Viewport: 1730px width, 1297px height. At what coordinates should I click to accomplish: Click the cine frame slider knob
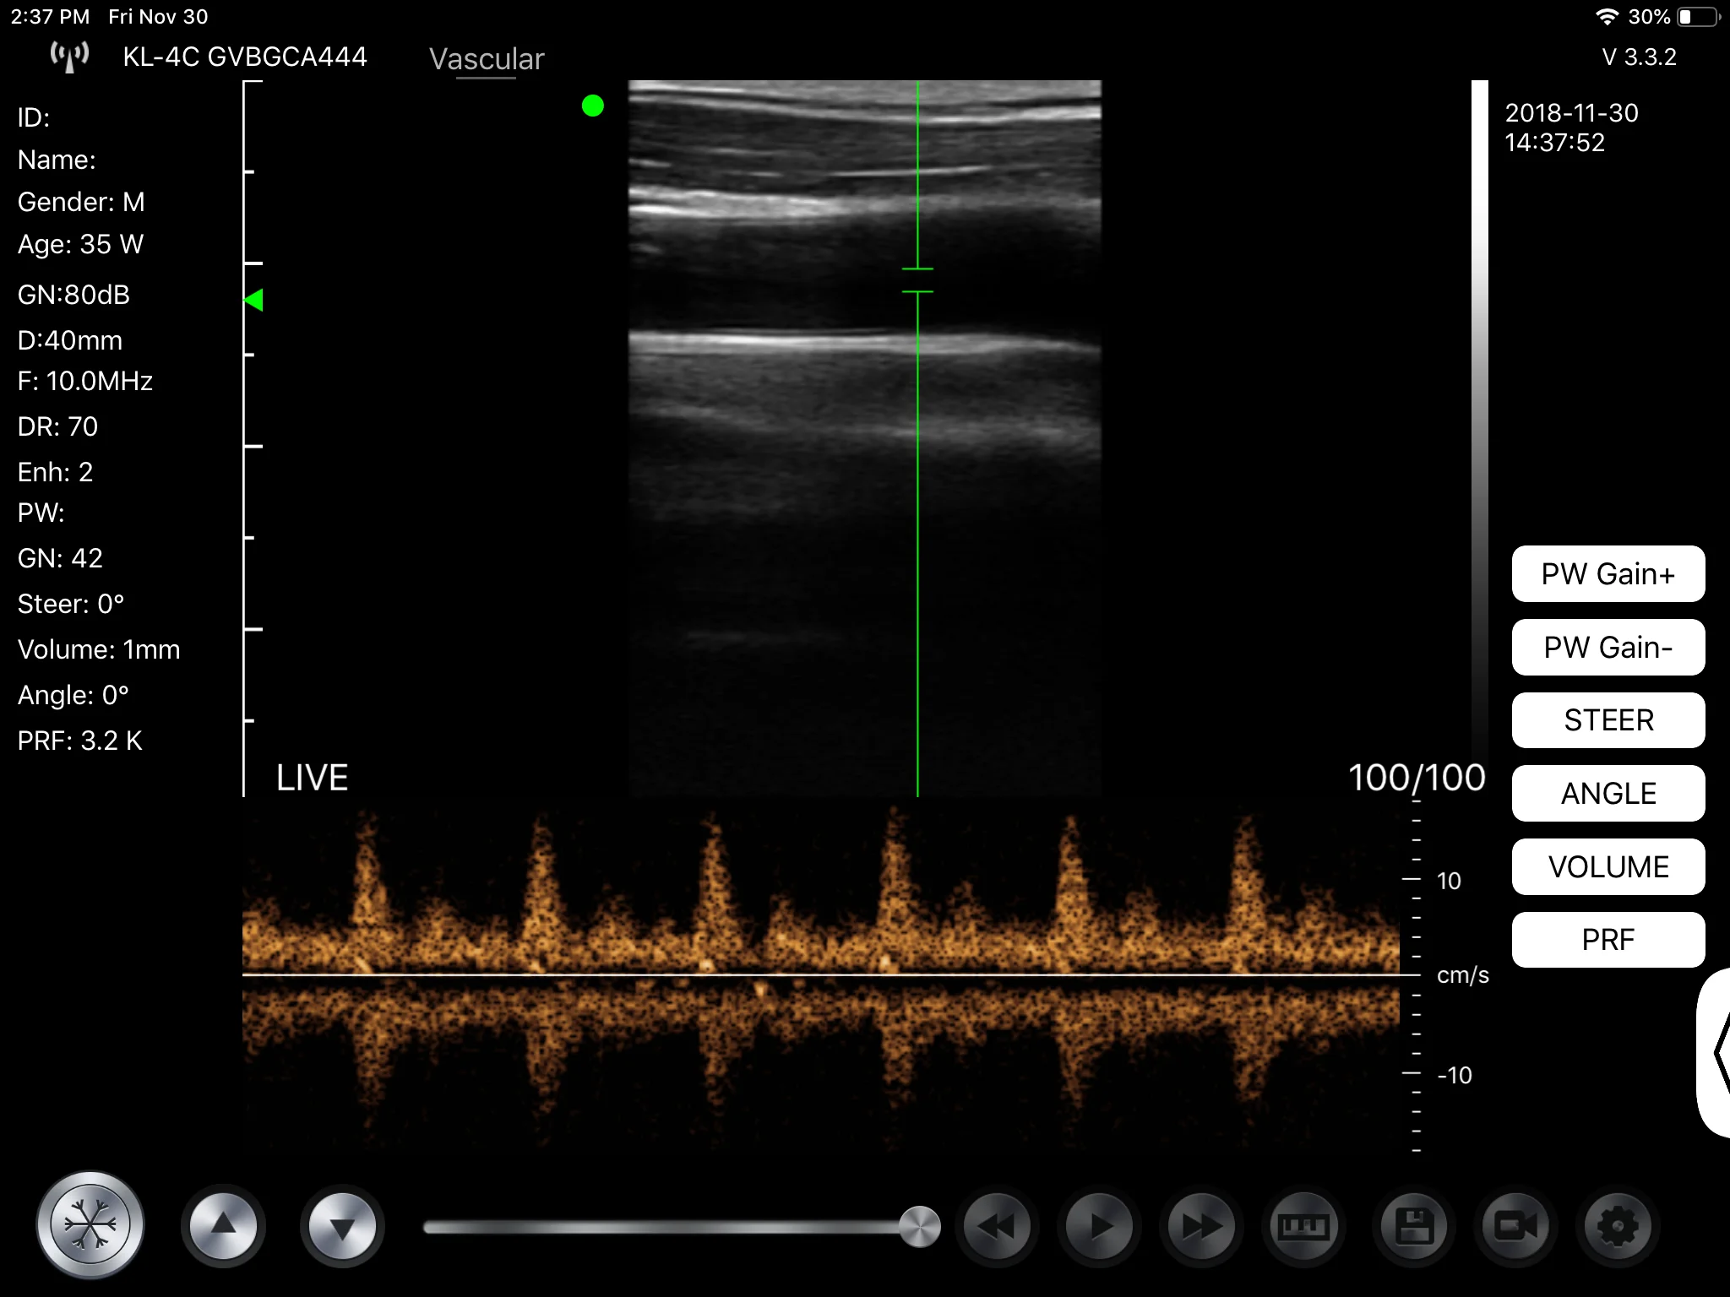(919, 1226)
